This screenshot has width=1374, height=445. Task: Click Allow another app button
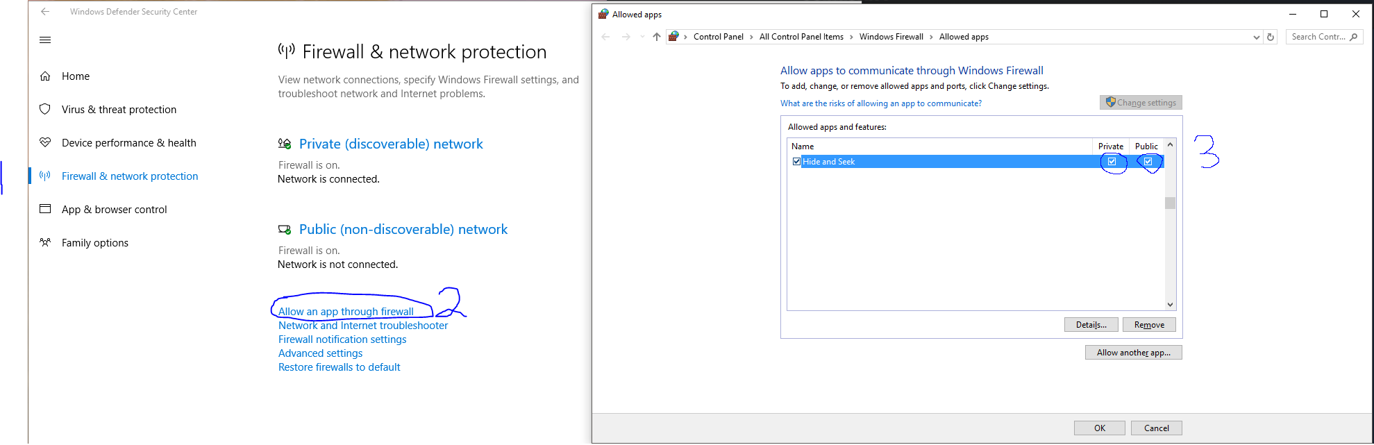(1133, 353)
